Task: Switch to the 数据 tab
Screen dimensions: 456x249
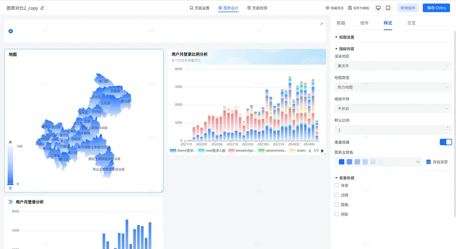Action: pyautogui.click(x=341, y=23)
